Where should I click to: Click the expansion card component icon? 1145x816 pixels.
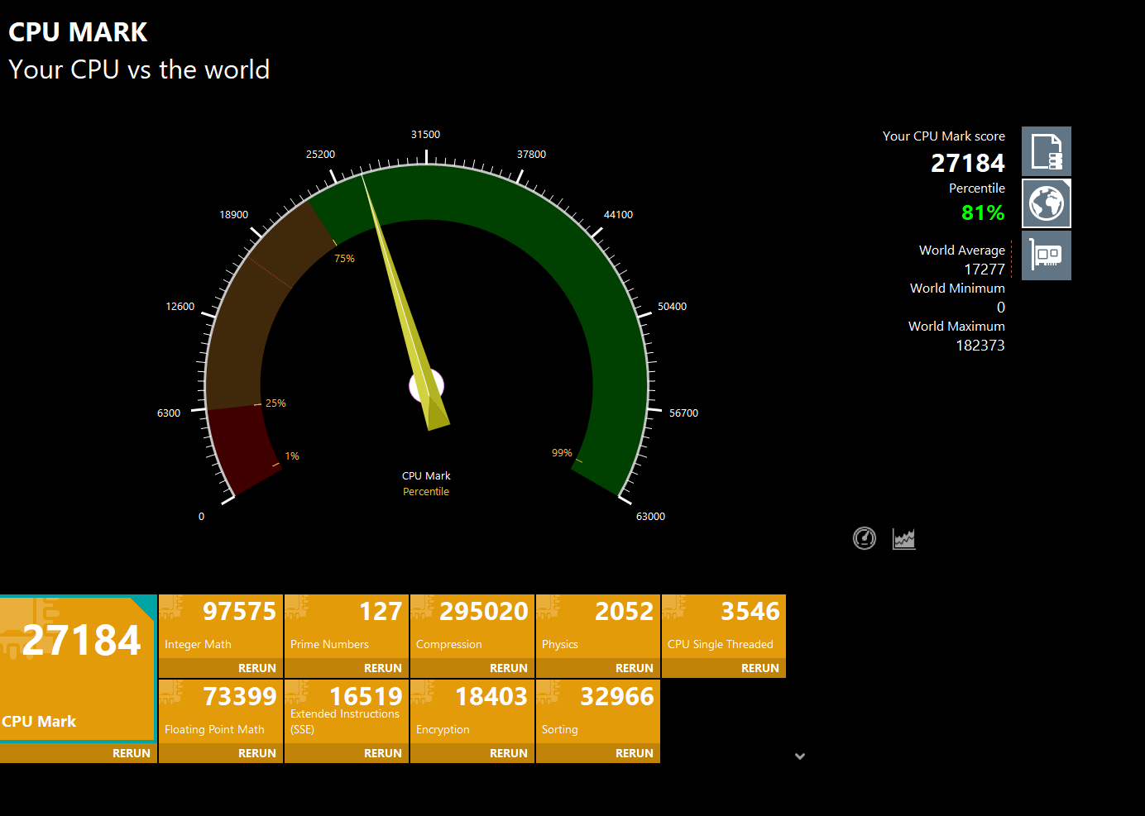[x=1046, y=255]
